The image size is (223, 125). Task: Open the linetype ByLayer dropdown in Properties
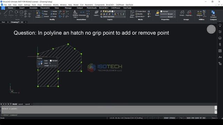[x=168, y=14]
